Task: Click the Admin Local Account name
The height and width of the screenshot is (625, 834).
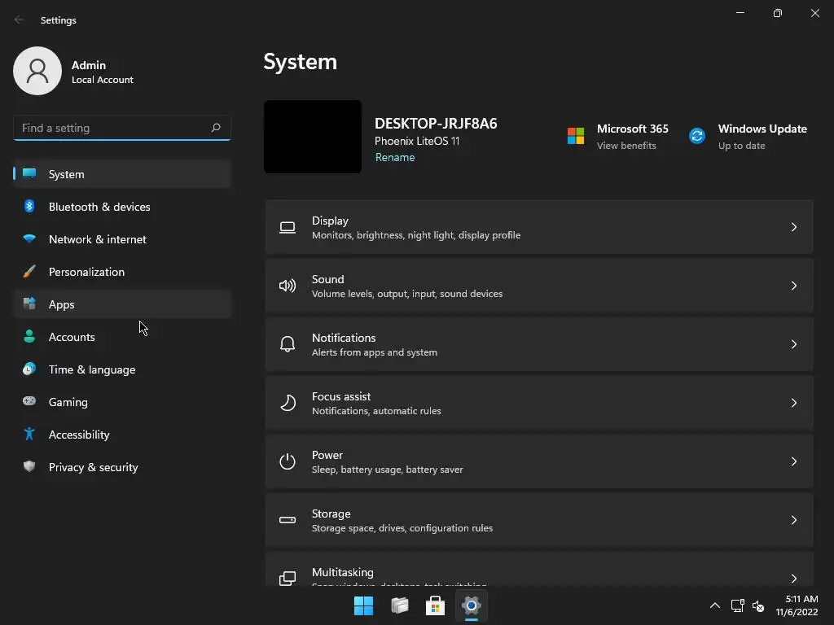Action: pos(102,72)
